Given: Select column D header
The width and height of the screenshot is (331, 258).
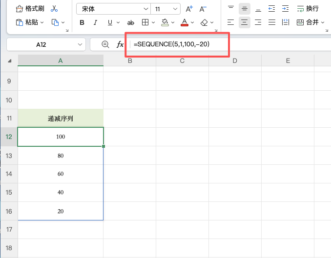Looking at the screenshot, I should [x=235, y=61].
